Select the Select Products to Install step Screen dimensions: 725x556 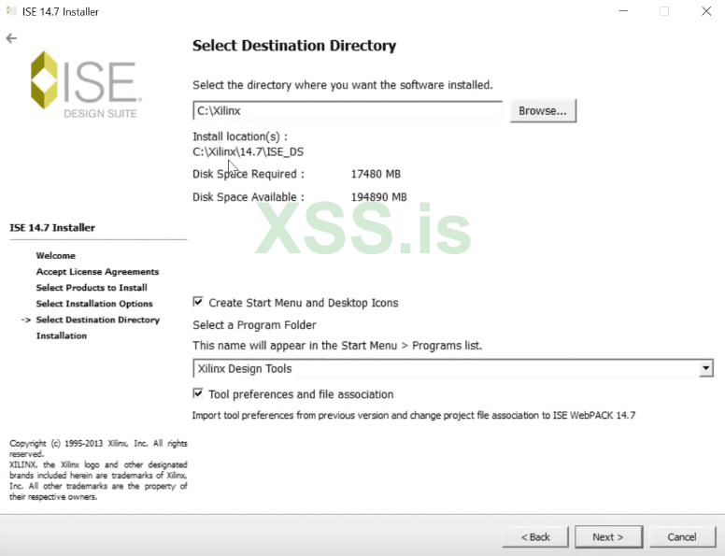pyautogui.click(x=92, y=288)
